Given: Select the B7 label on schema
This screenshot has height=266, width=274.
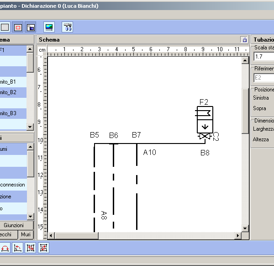Looking at the screenshot, I should click(x=136, y=135).
